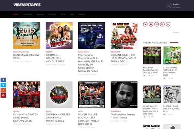Click the SEARCH button in sidebar
This screenshot has height=129, width=194.
(176, 33)
